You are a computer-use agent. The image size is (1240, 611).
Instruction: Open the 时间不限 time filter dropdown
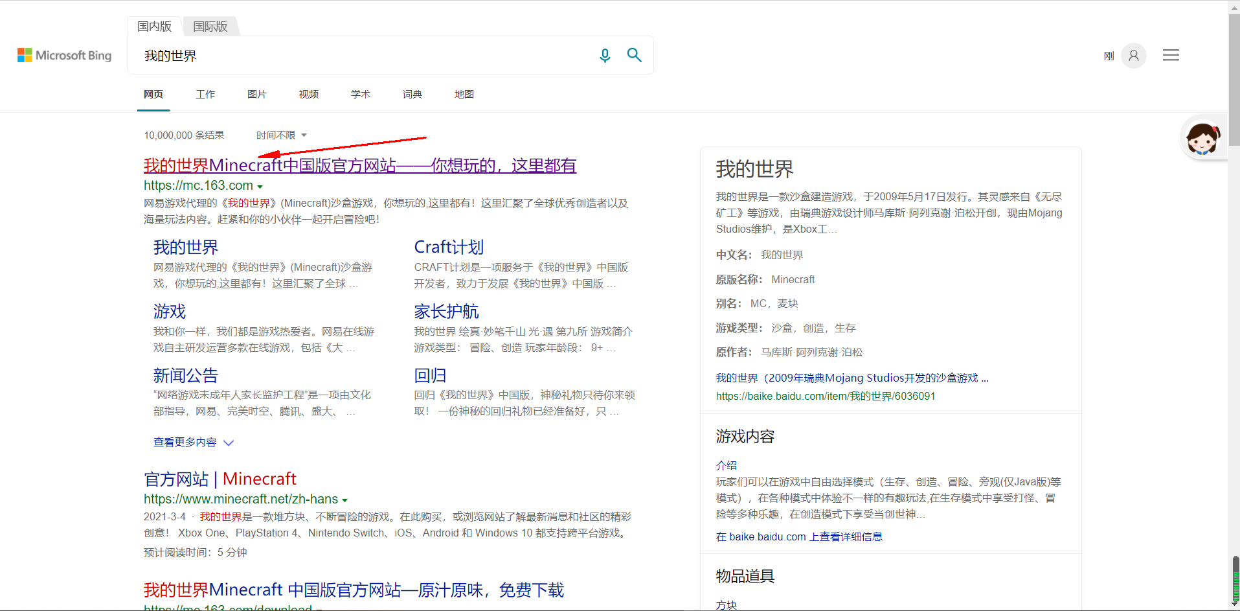[282, 135]
